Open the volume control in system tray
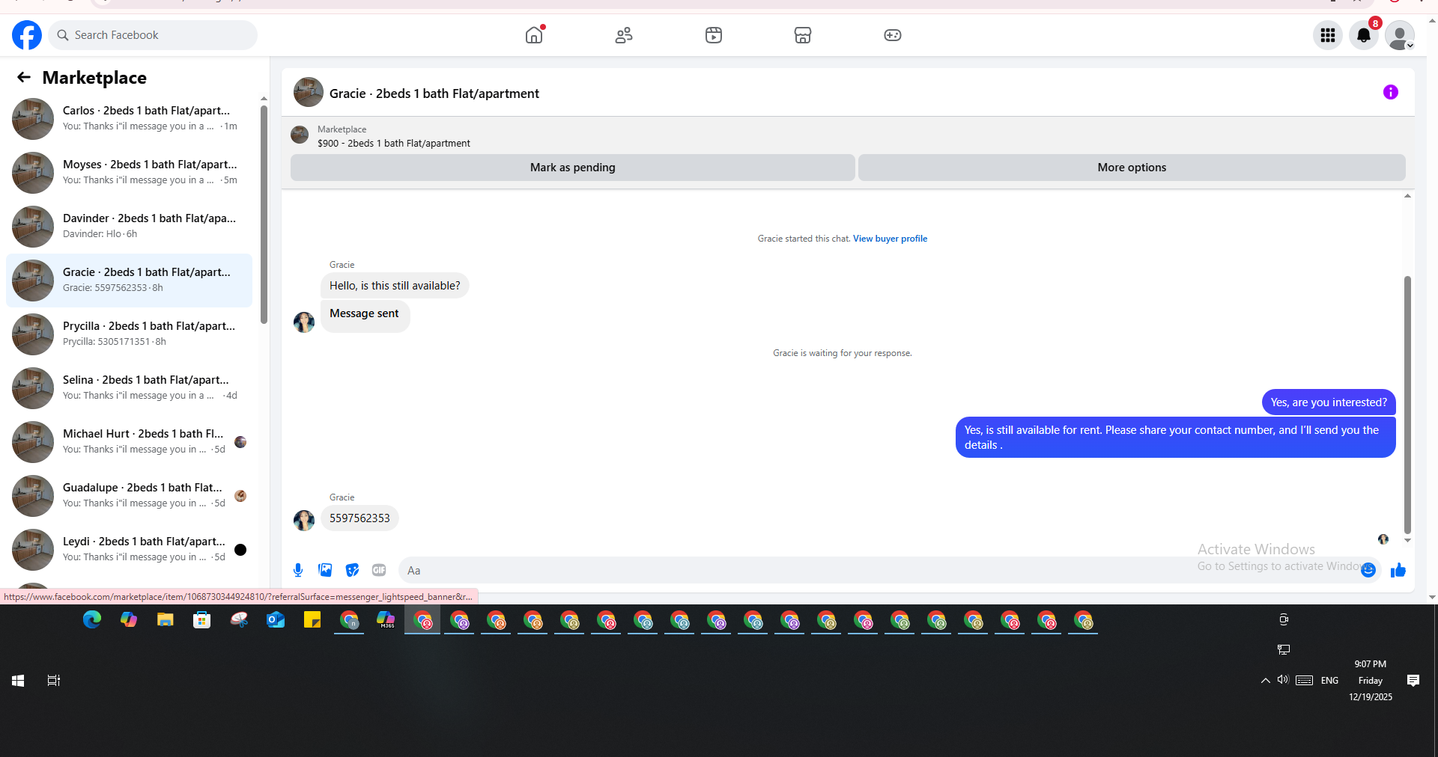This screenshot has height=757, width=1438. point(1283,680)
